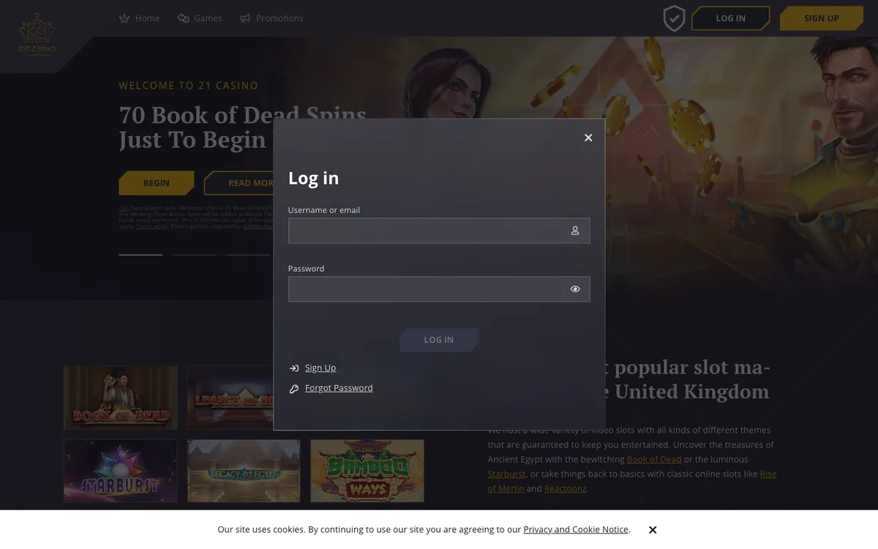Click the Games cards icon
Screen dimensions: 878x549
click(x=183, y=18)
